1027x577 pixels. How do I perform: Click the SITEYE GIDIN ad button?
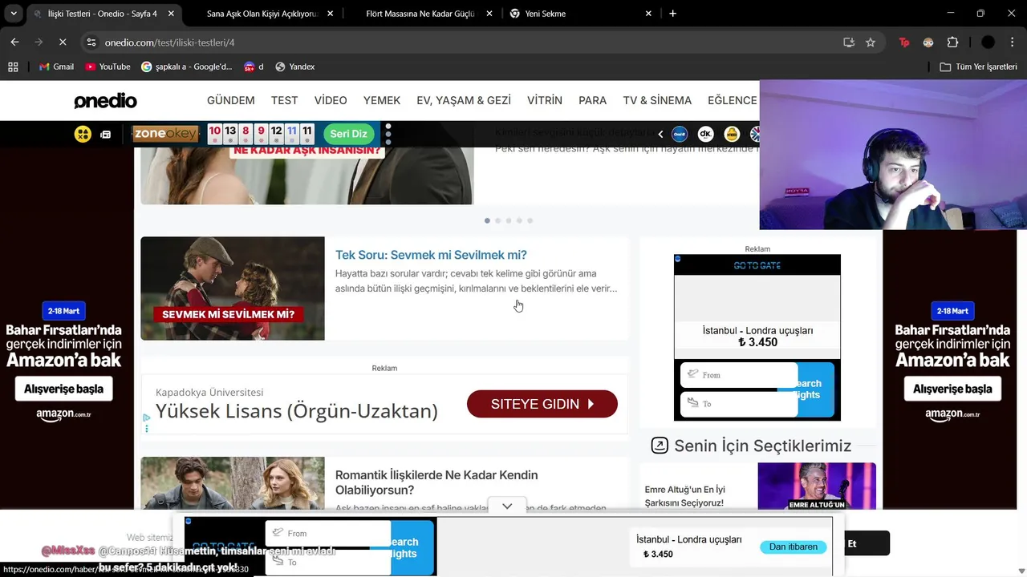(x=542, y=404)
